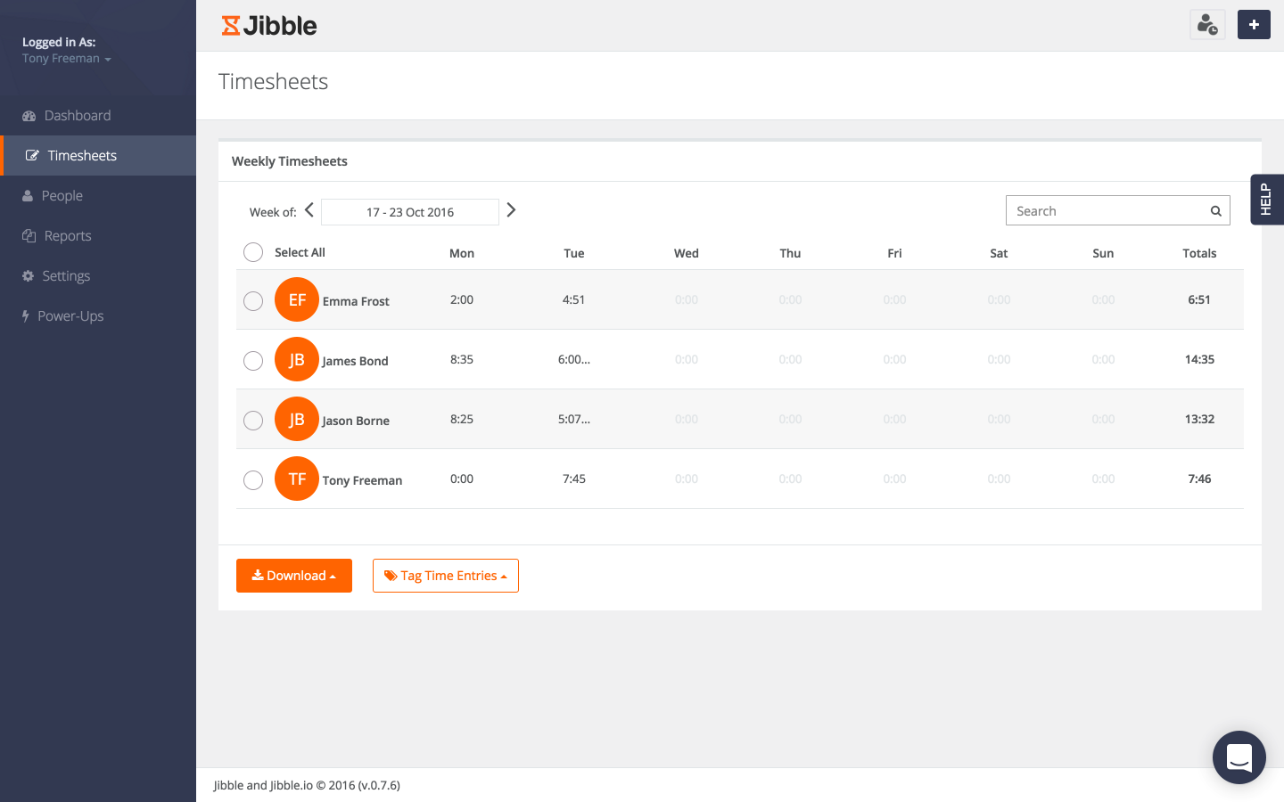Viewport: 1284px width, 802px height.
Task: Select the Select All radio button
Action: tap(253, 252)
